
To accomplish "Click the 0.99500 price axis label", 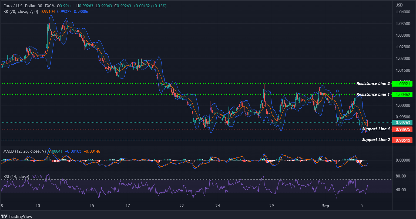I will (403, 117).
